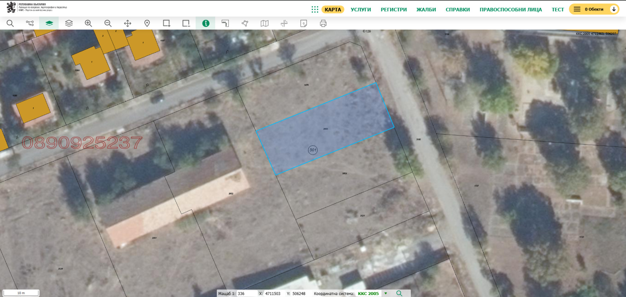Viewport: 626px width, 297px height.
Task: Open the outlined layers stack panel
Action: click(x=69, y=23)
